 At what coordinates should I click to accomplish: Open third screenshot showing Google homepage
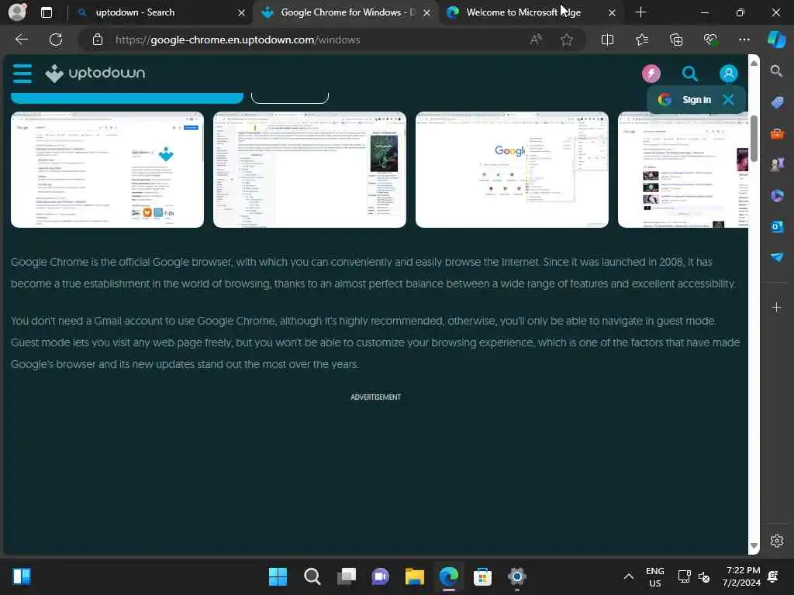[x=512, y=170]
